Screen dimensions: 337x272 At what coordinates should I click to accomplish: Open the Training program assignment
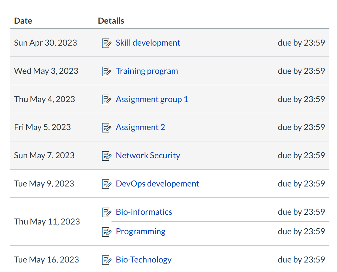147,71
